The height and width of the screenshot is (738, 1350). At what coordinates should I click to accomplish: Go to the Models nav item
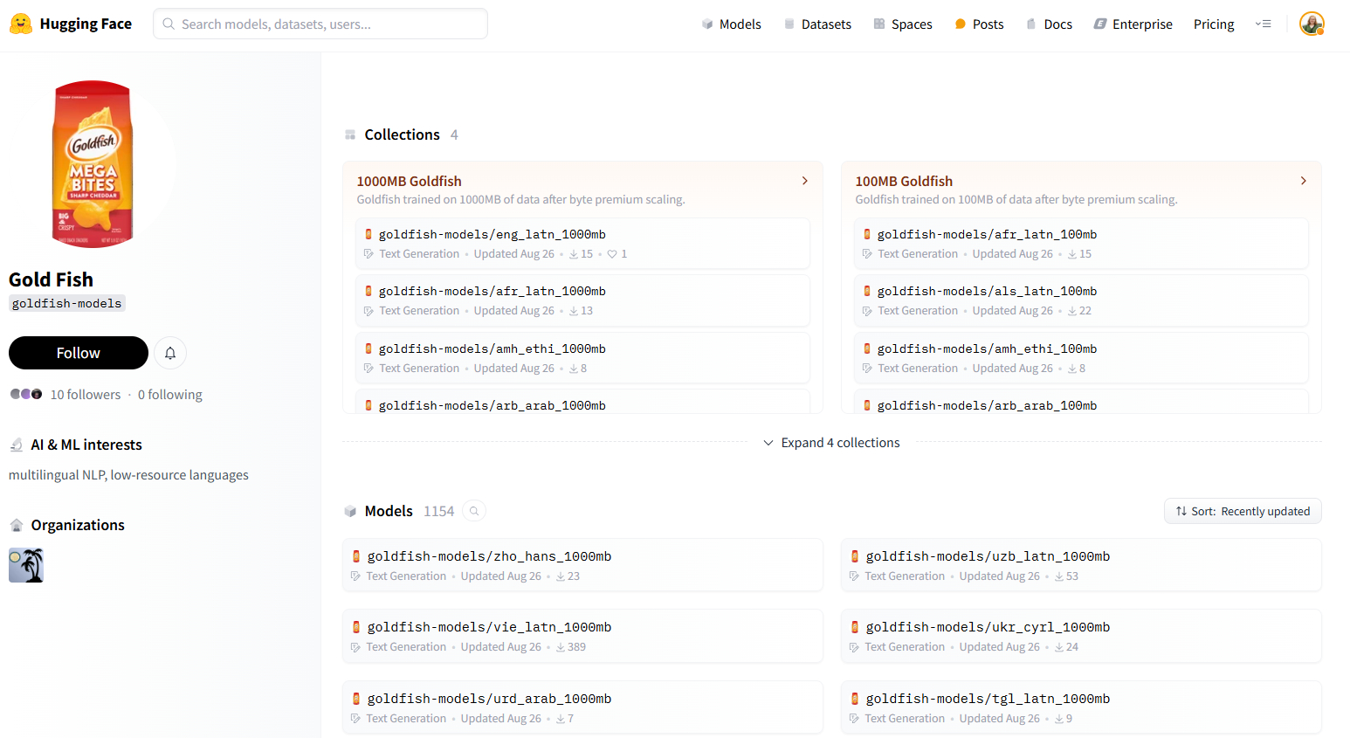tap(732, 24)
